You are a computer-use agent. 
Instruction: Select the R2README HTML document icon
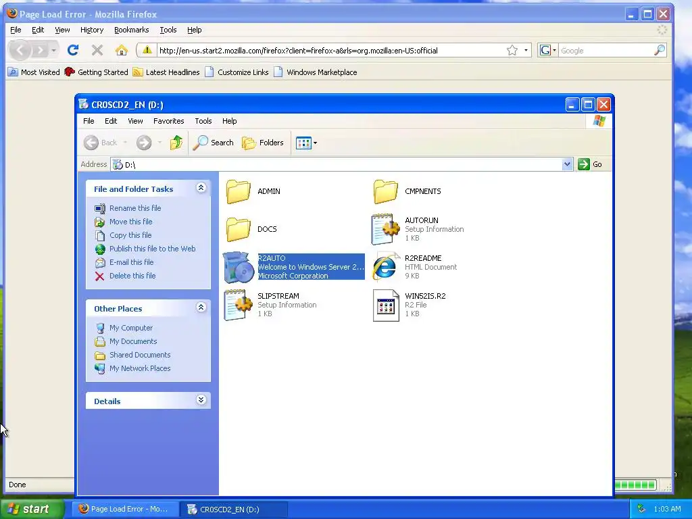[385, 267]
